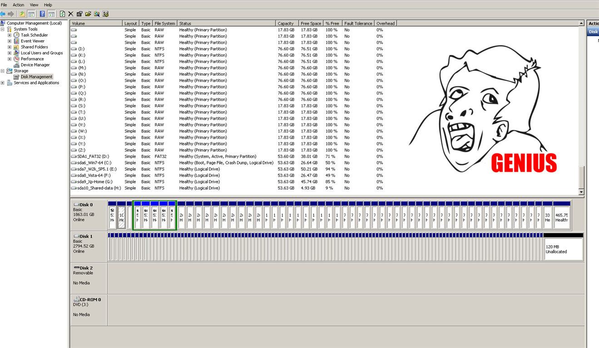This screenshot has height=348, width=599.
Task: Click the Refresh toolbar icon
Action: point(62,14)
